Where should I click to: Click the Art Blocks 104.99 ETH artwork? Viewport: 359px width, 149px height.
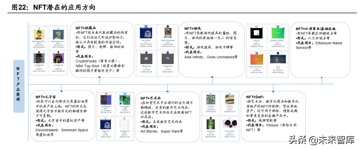pyautogui.click(x=211, y=99)
